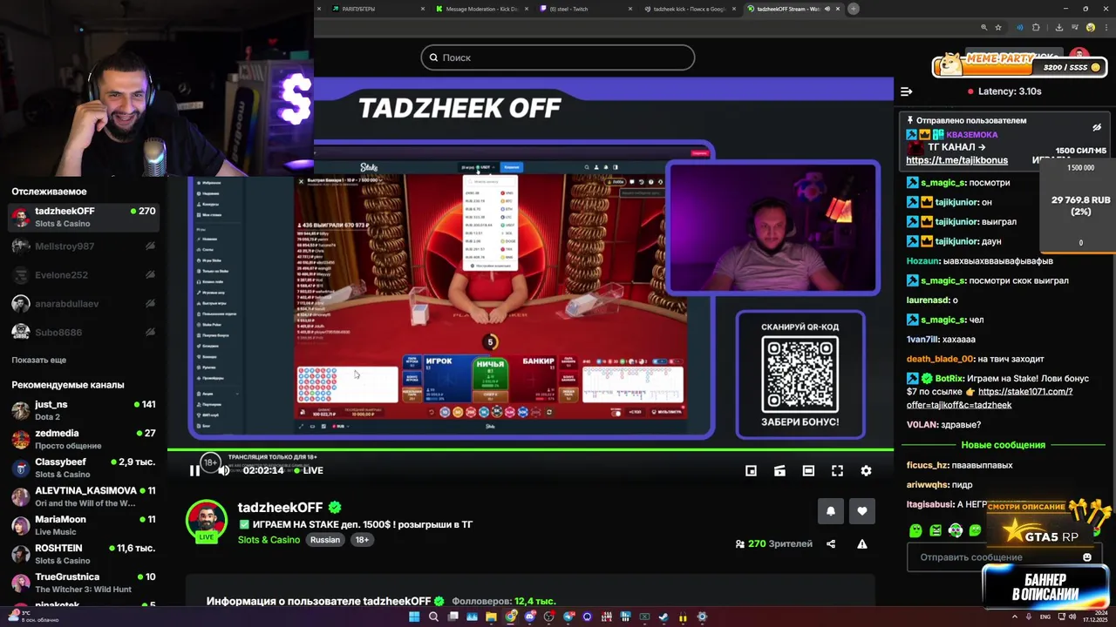The width and height of the screenshot is (1116, 627).
Task: Show hidden system tray icons
Action: [1016, 617]
